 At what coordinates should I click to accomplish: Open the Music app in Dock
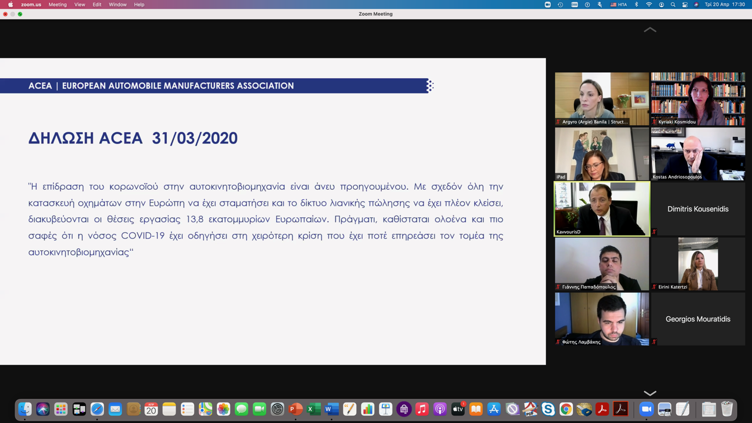pos(422,409)
